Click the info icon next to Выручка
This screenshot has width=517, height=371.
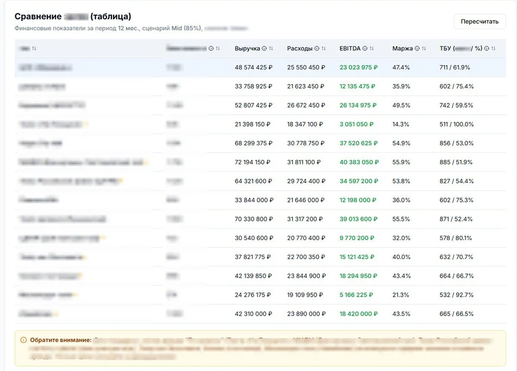[x=264, y=48]
